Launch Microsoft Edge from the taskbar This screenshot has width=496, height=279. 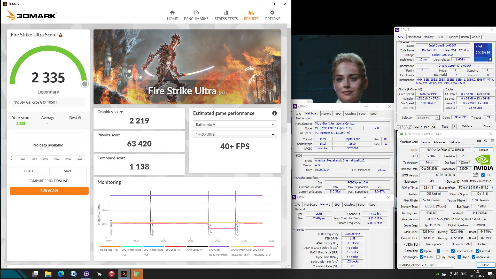coord(61,274)
